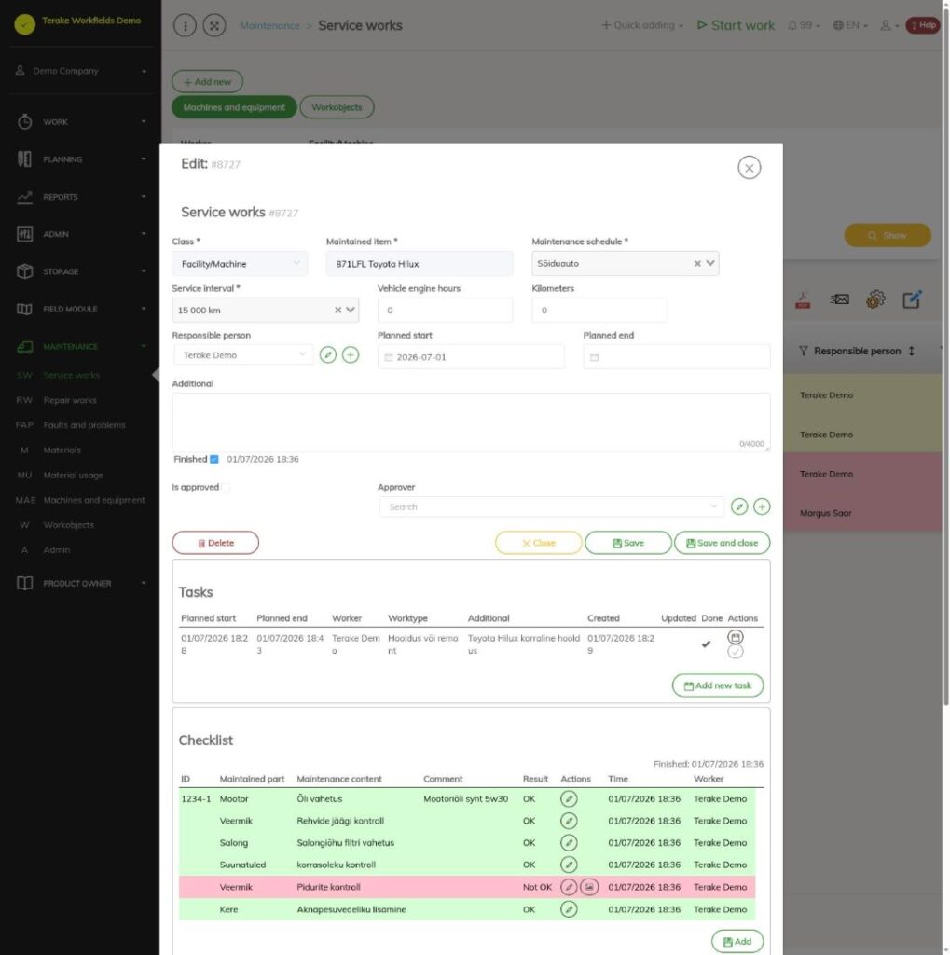Open the Quick adding menu

(642, 25)
